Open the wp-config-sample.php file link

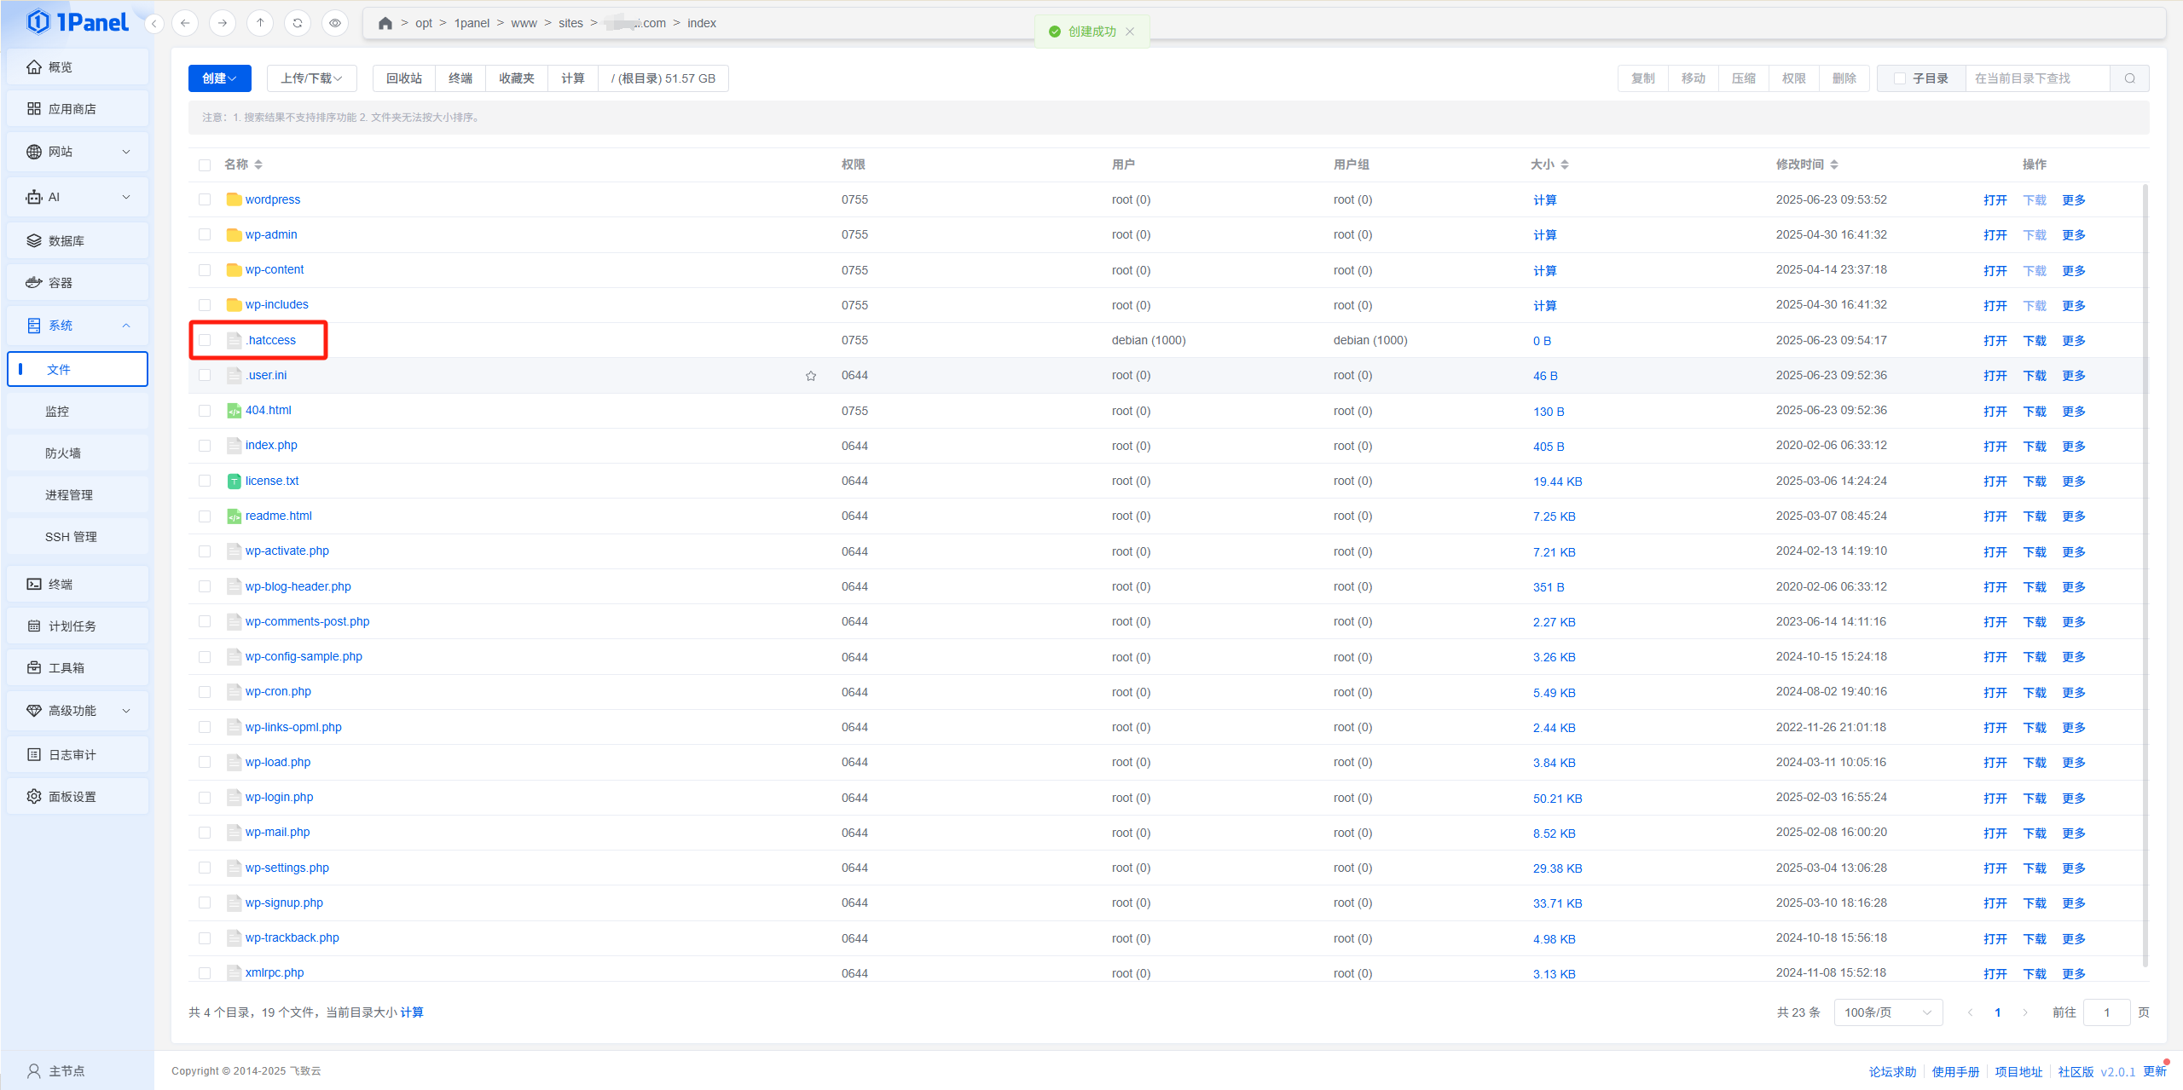pos(304,656)
